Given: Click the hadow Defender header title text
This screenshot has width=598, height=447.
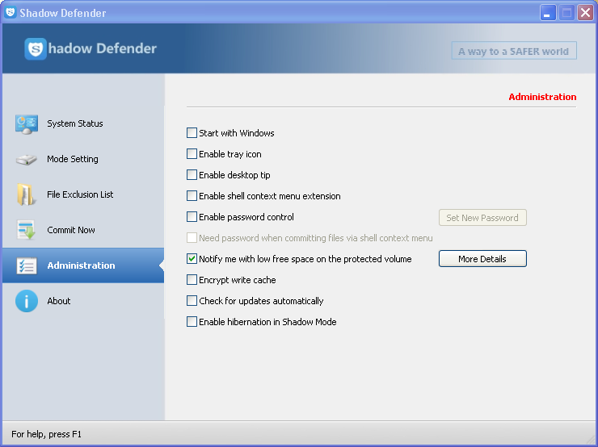Looking at the screenshot, I should [102, 48].
